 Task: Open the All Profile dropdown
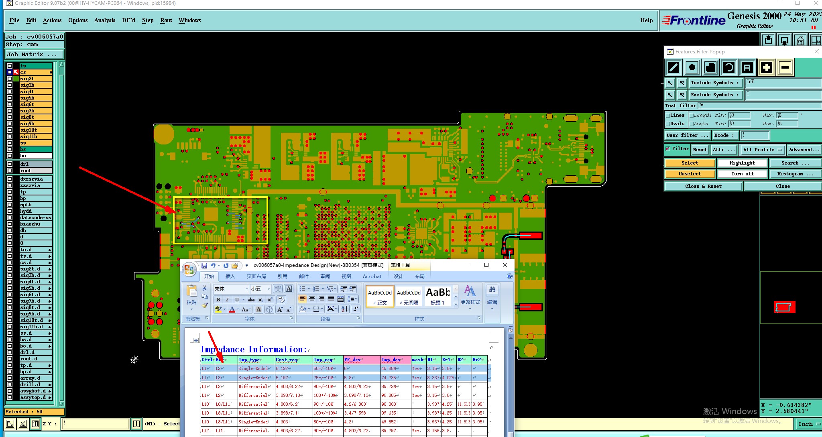click(763, 150)
